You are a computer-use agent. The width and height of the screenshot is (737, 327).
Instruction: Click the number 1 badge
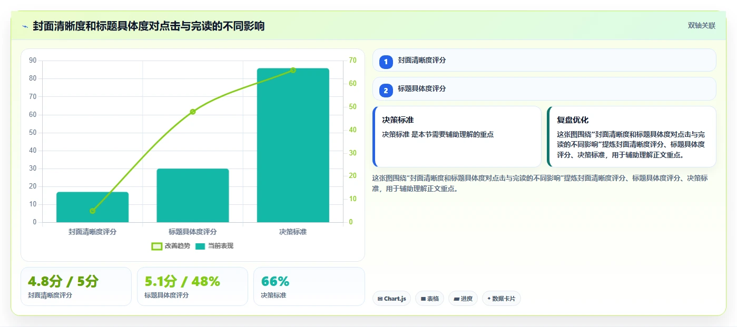pos(386,62)
